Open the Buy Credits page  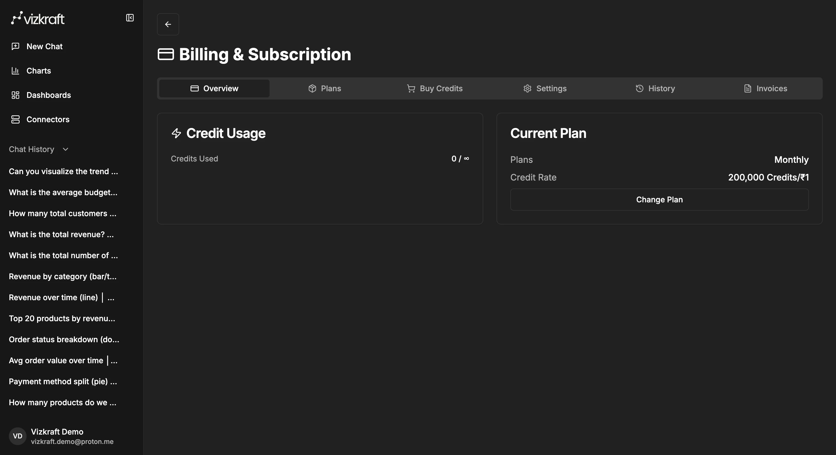(435, 88)
